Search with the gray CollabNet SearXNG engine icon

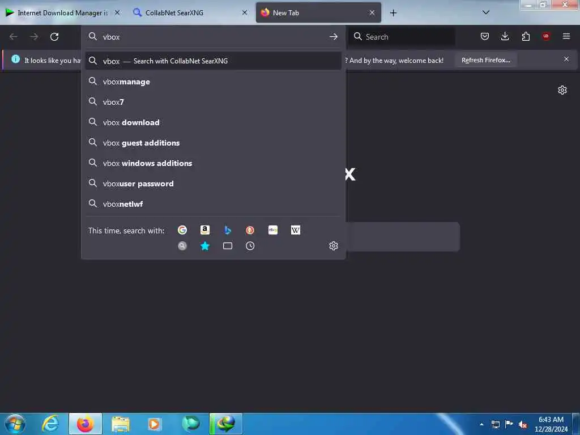[182, 246]
